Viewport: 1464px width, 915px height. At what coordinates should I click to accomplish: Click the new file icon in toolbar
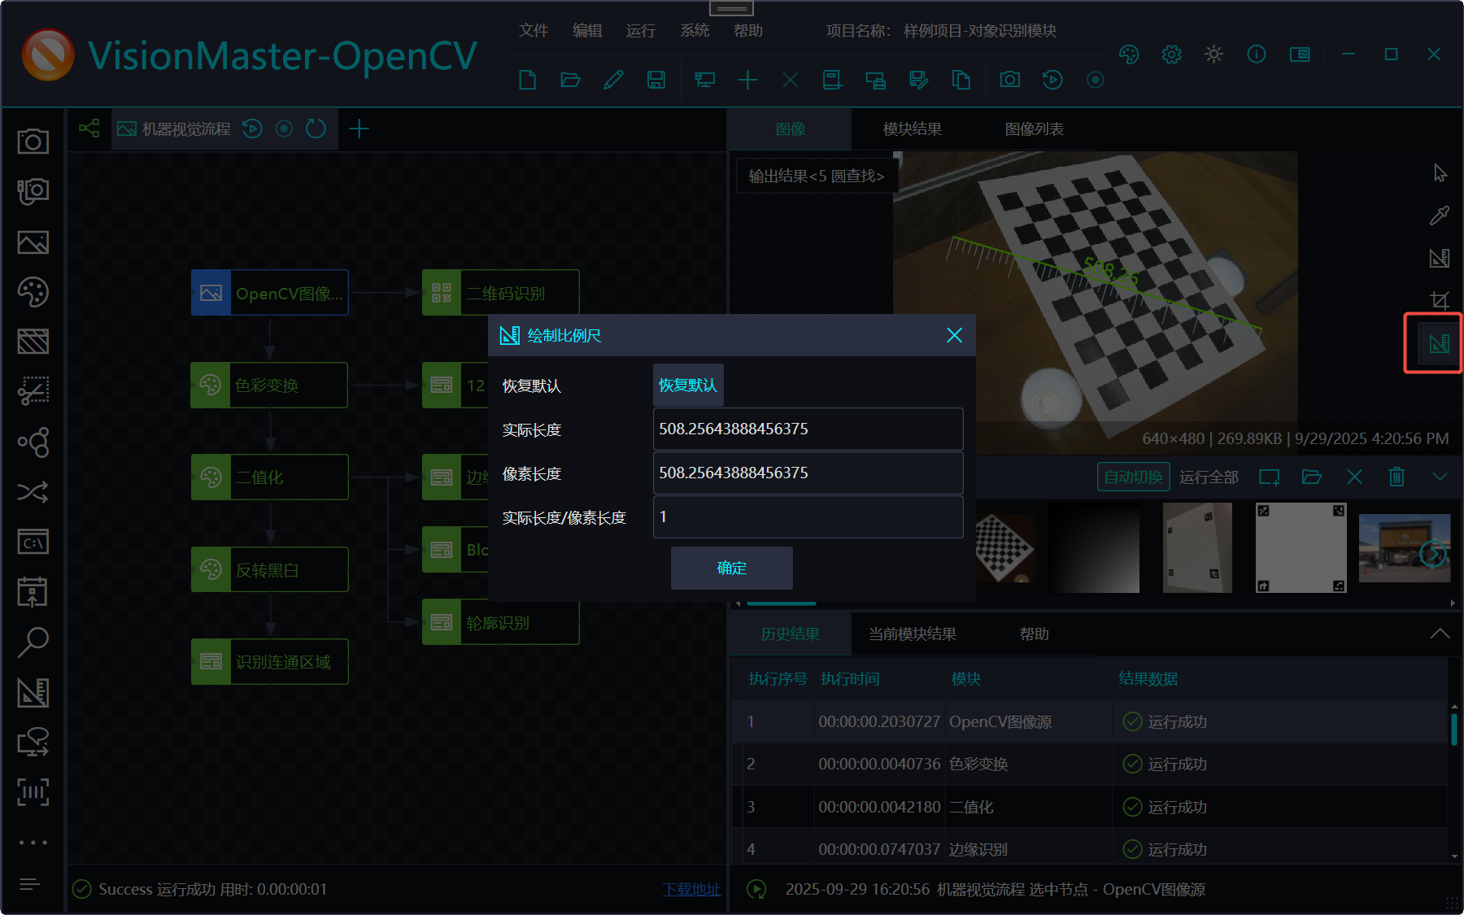(527, 80)
